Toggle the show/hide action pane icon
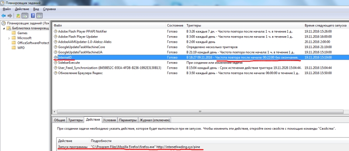Screen dimensions: 349x151 pyautogui.click(x=40, y=16)
